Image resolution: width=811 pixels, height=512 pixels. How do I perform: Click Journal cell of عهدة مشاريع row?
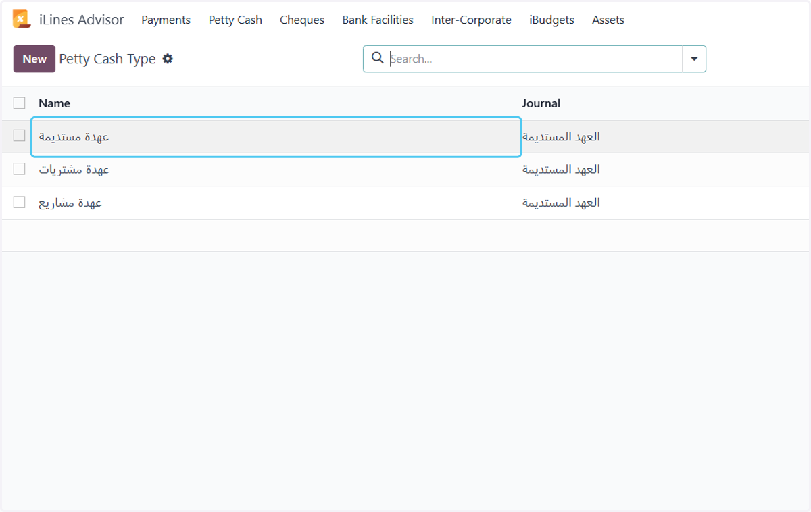click(x=561, y=203)
